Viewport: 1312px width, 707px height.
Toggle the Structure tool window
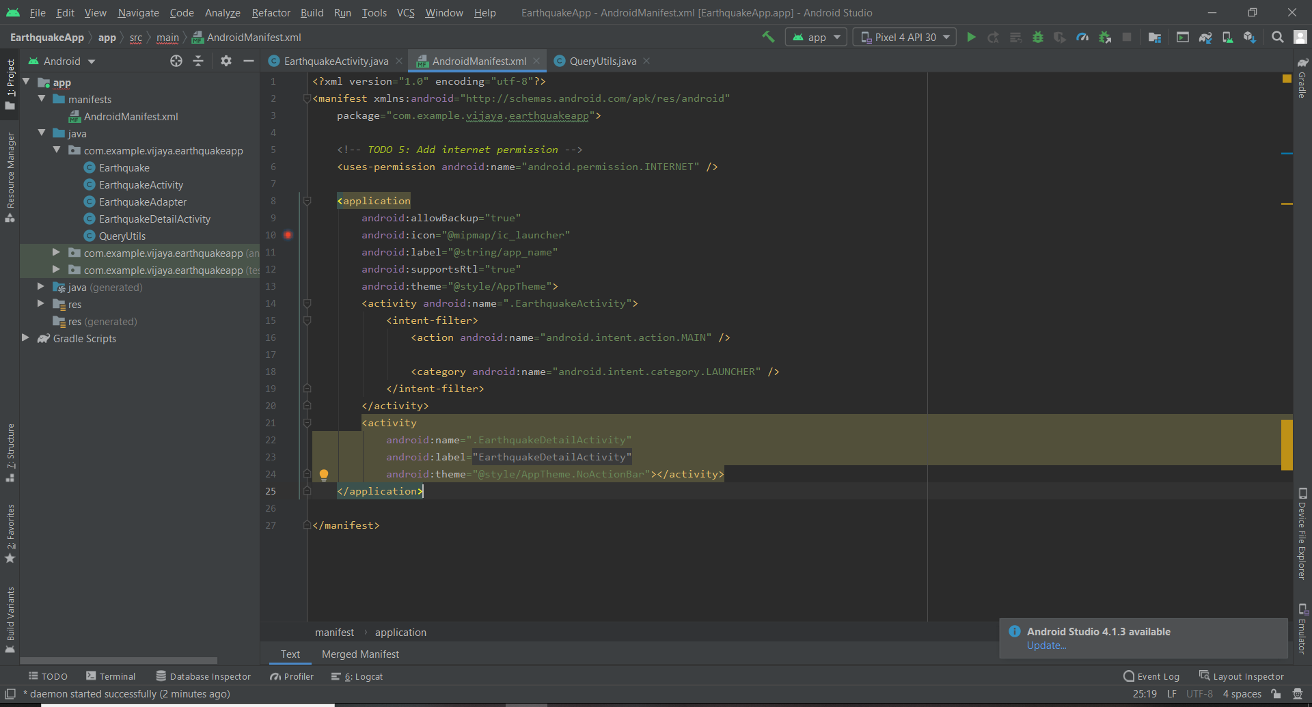(10, 453)
